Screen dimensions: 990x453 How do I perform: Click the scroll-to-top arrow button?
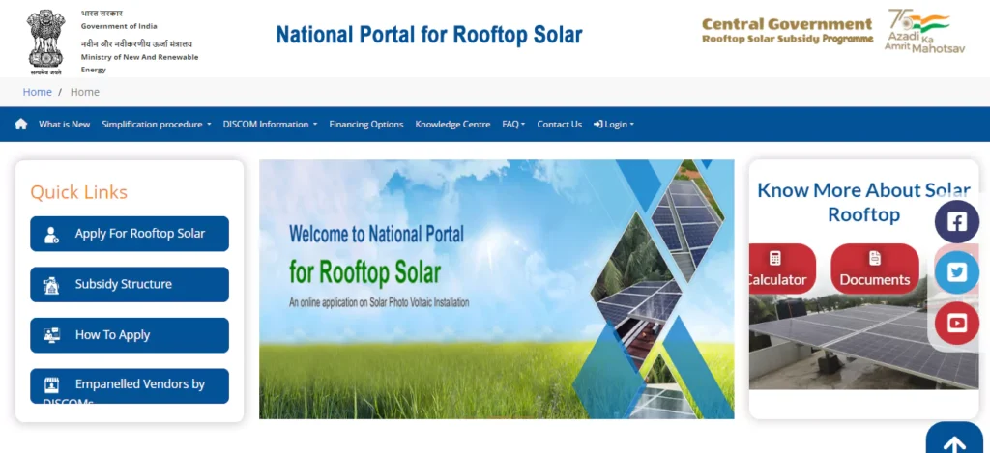click(954, 439)
